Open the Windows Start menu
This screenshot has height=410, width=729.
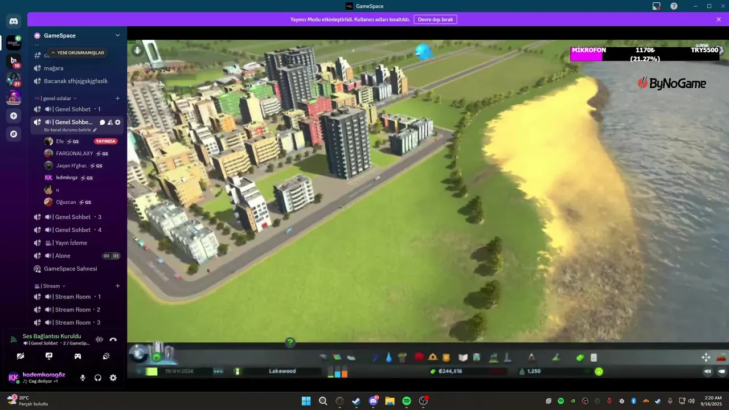pyautogui.click(x=306, y=401)
